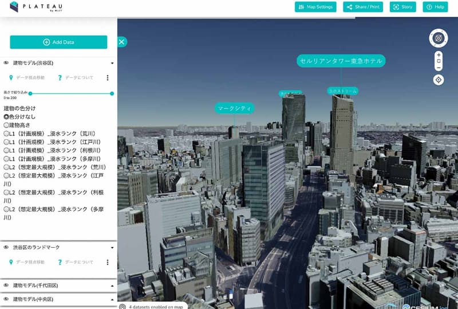The image size is (458, 309).
Task: Toggle visibility of 建物モデル(渋谷区)
Action: click(x=6, y=63)
